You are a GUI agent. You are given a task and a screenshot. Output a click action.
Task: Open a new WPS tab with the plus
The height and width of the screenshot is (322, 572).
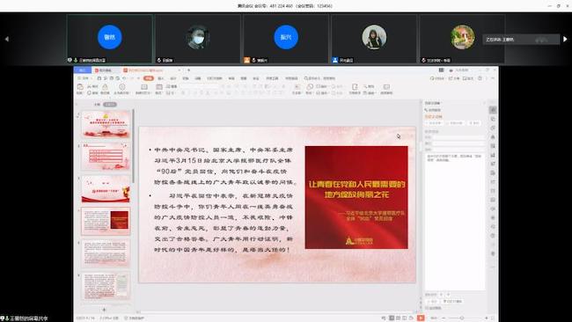click(188, 70)
